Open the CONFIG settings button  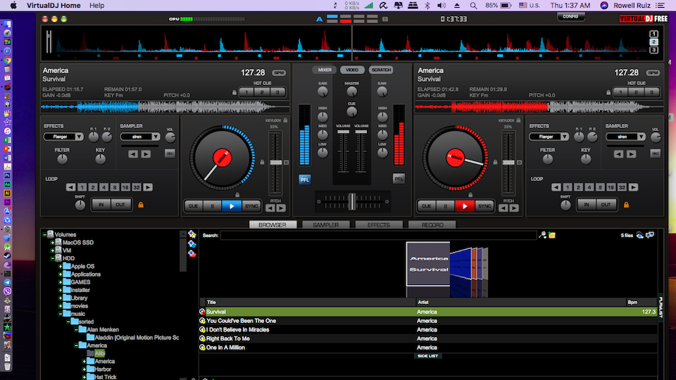pos(570,17)
